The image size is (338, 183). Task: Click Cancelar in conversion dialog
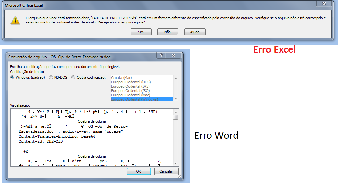point(166,171)
